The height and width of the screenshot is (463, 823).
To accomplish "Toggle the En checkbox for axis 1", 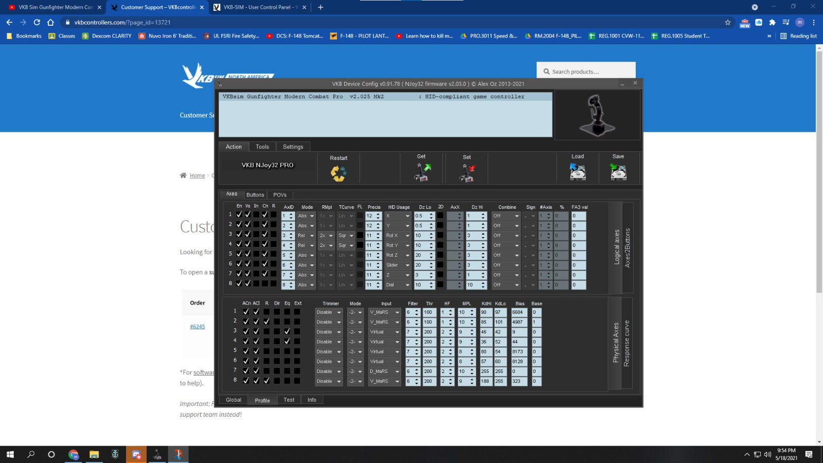I will point(239,215).
